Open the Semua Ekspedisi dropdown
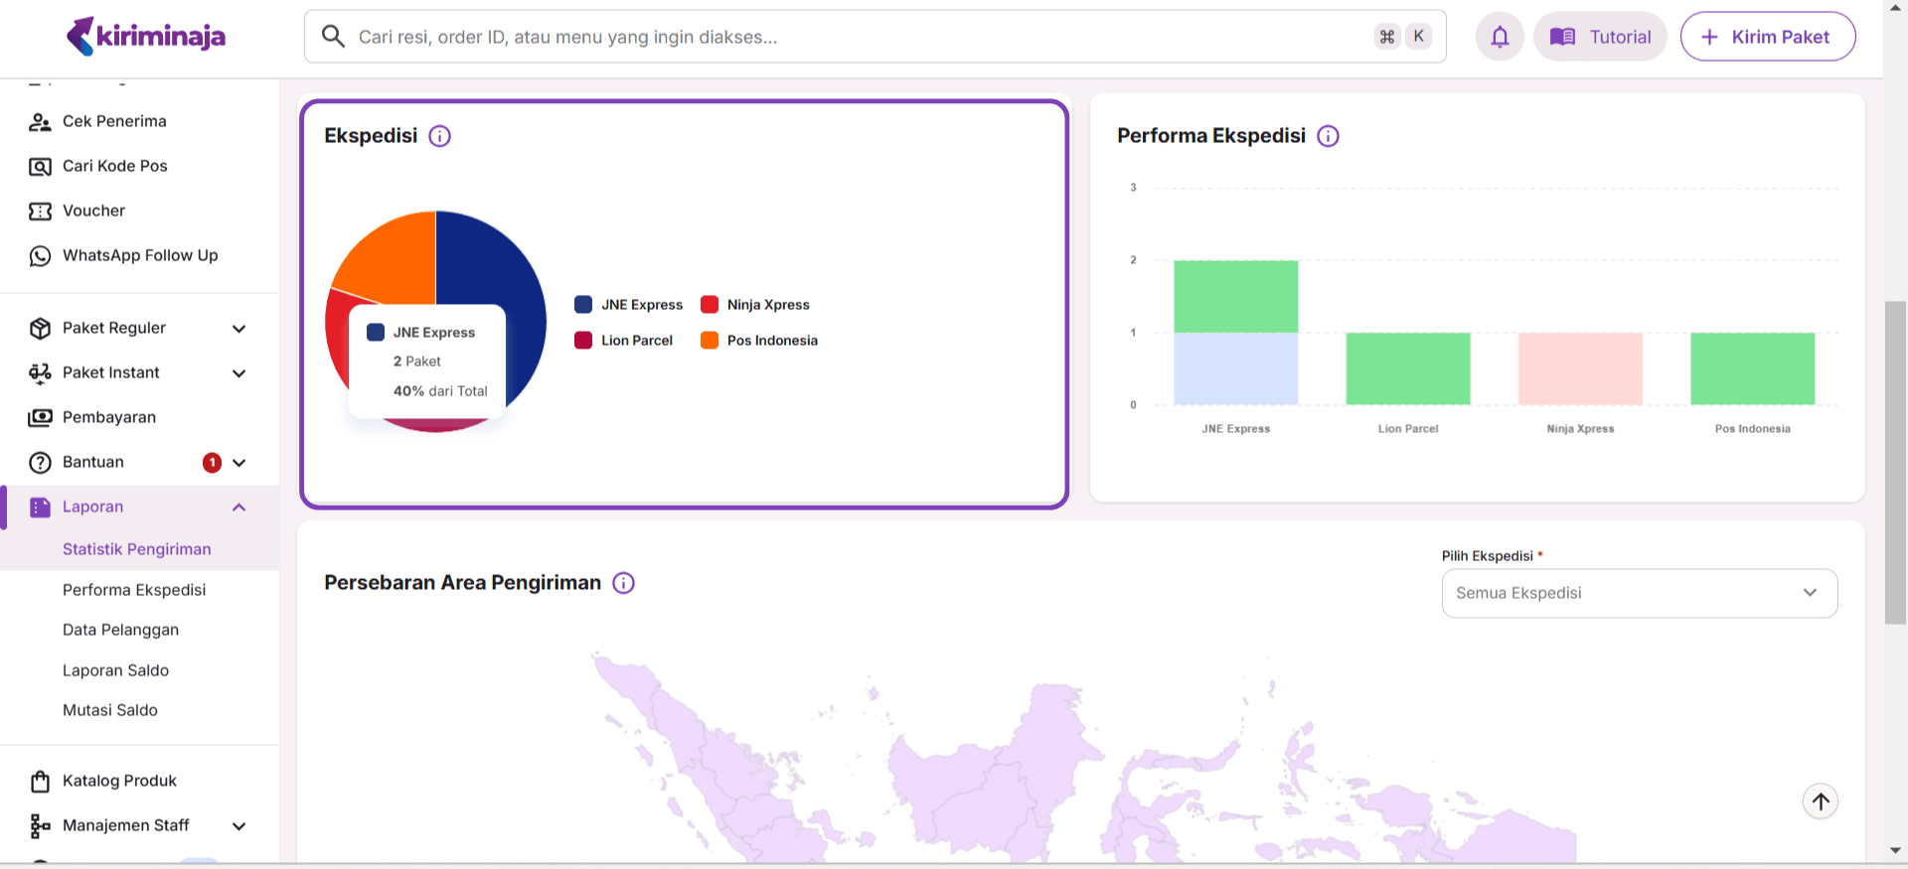 [x=1639, y=593]
